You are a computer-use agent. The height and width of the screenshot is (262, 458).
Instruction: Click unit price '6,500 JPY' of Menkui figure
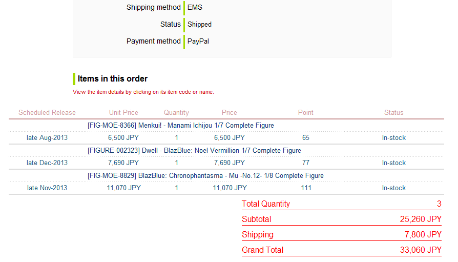(123, 138)
